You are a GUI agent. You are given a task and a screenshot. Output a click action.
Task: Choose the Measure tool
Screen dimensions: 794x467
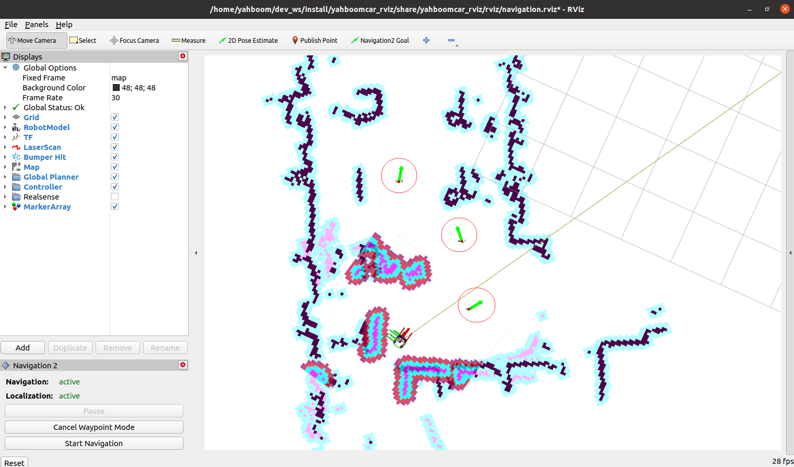click(189, 40)
